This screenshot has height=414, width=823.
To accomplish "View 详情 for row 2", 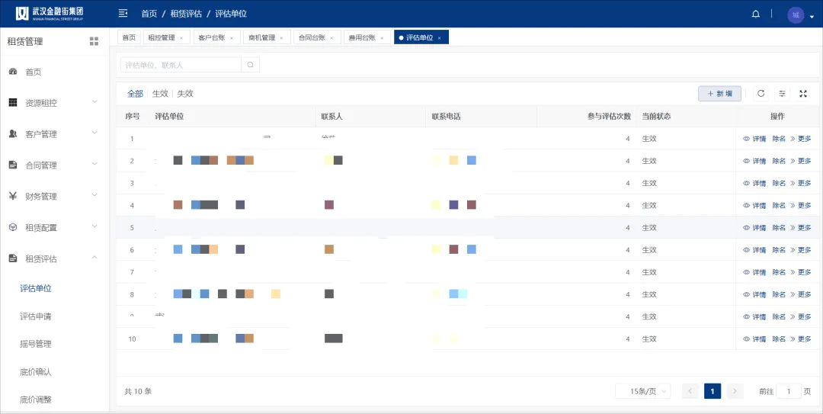I will [x=754, y=161].
